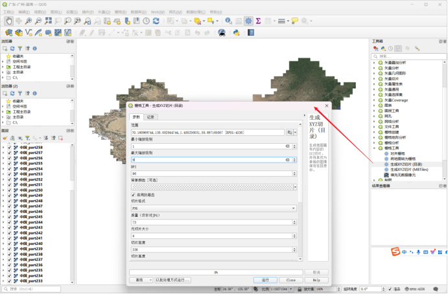Expand the 文件工具 toolbox group
Screen dimensions: 448x294
click(x=374, y=127)
